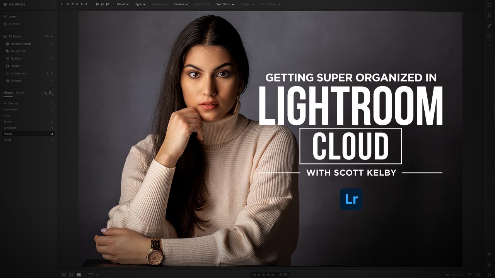Screen dimensions: 495x278
Task: Select the People album with 18 photos
Action: [x=29, y=134]
